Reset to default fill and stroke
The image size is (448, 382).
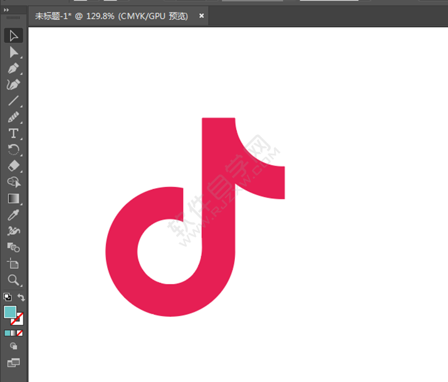(x=8, y=297)
